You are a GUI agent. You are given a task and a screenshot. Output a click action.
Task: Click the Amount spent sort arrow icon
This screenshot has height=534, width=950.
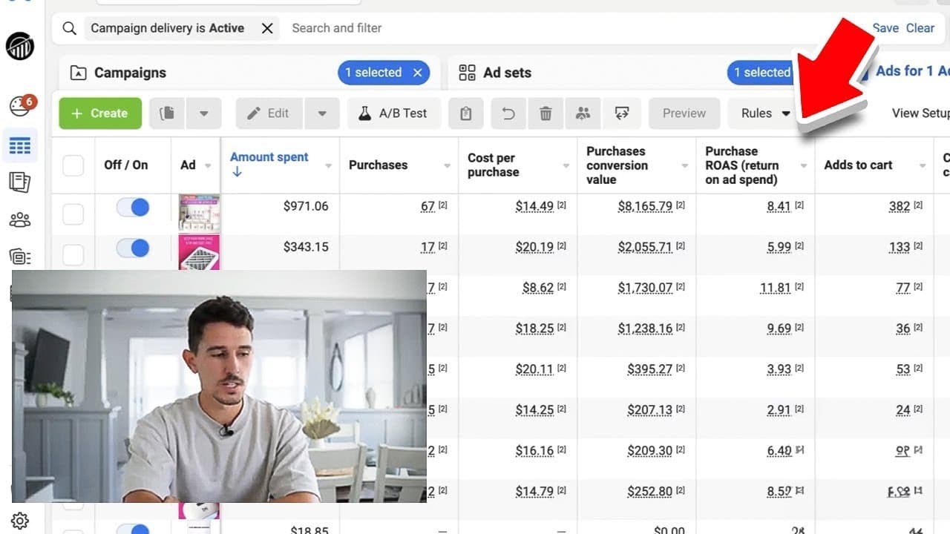237,172
